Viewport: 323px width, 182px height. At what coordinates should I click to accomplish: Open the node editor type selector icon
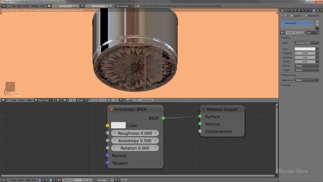[x=4, y=180]
